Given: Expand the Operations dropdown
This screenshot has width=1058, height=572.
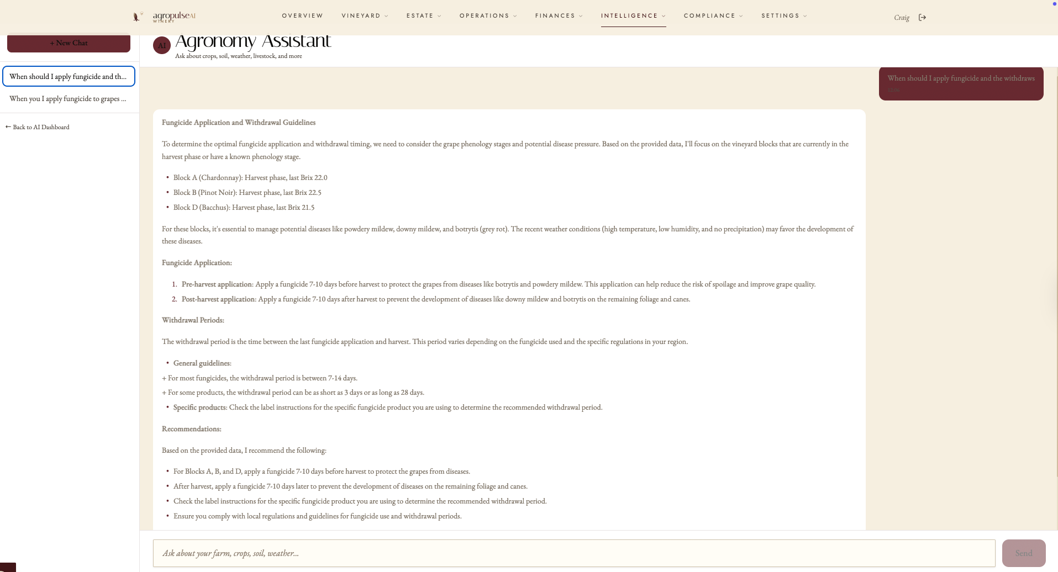Looking at the screenshot, I should point(488,15).
